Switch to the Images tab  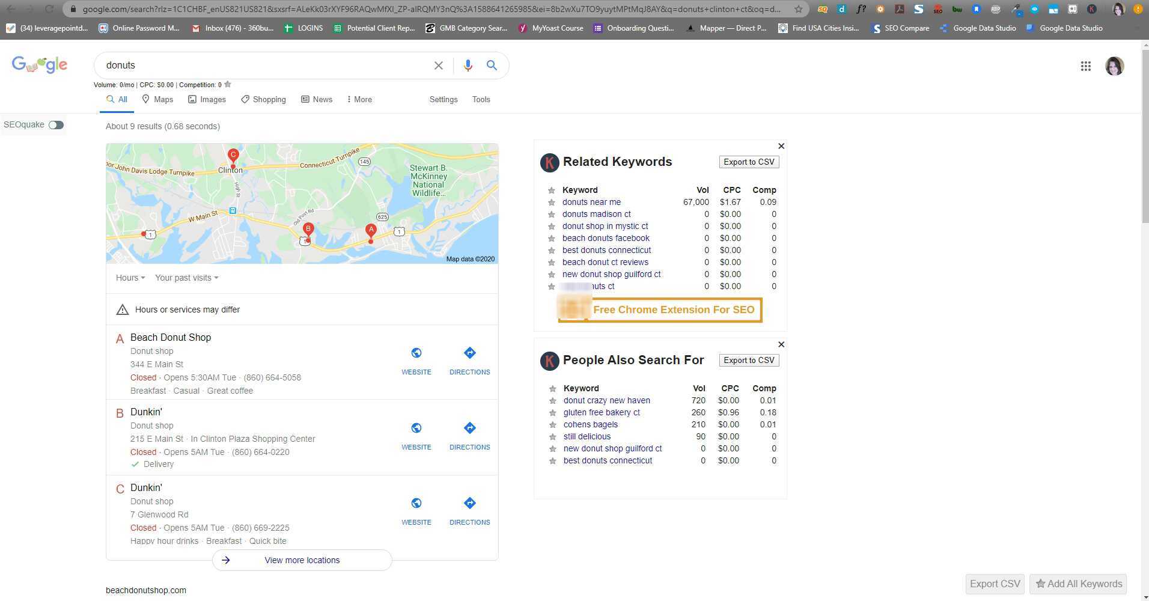tap(207, 100)
